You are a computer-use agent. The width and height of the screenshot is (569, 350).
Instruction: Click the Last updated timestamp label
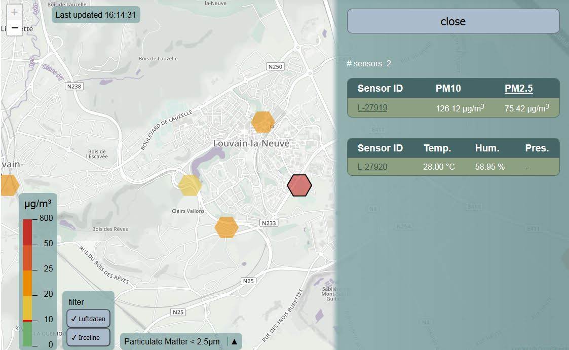click(96, 15)
